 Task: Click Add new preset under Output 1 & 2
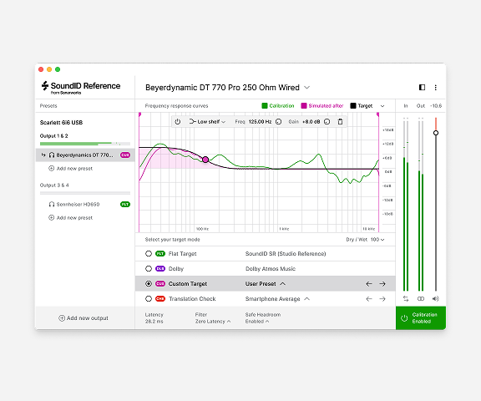tap(70, 169)
